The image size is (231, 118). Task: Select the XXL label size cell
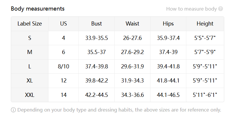coord(30,95)
